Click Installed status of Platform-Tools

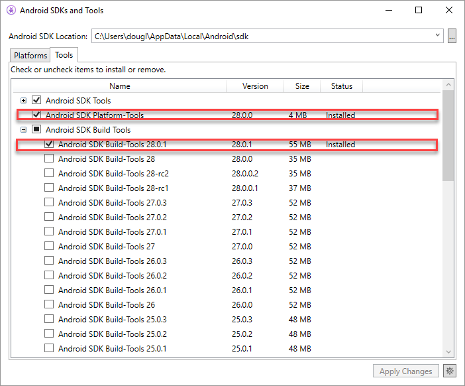pyautogui.click(x=340, y=115)
